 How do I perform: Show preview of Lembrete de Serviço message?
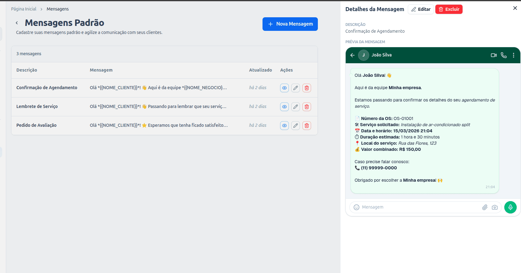click(x=284, y=107)
